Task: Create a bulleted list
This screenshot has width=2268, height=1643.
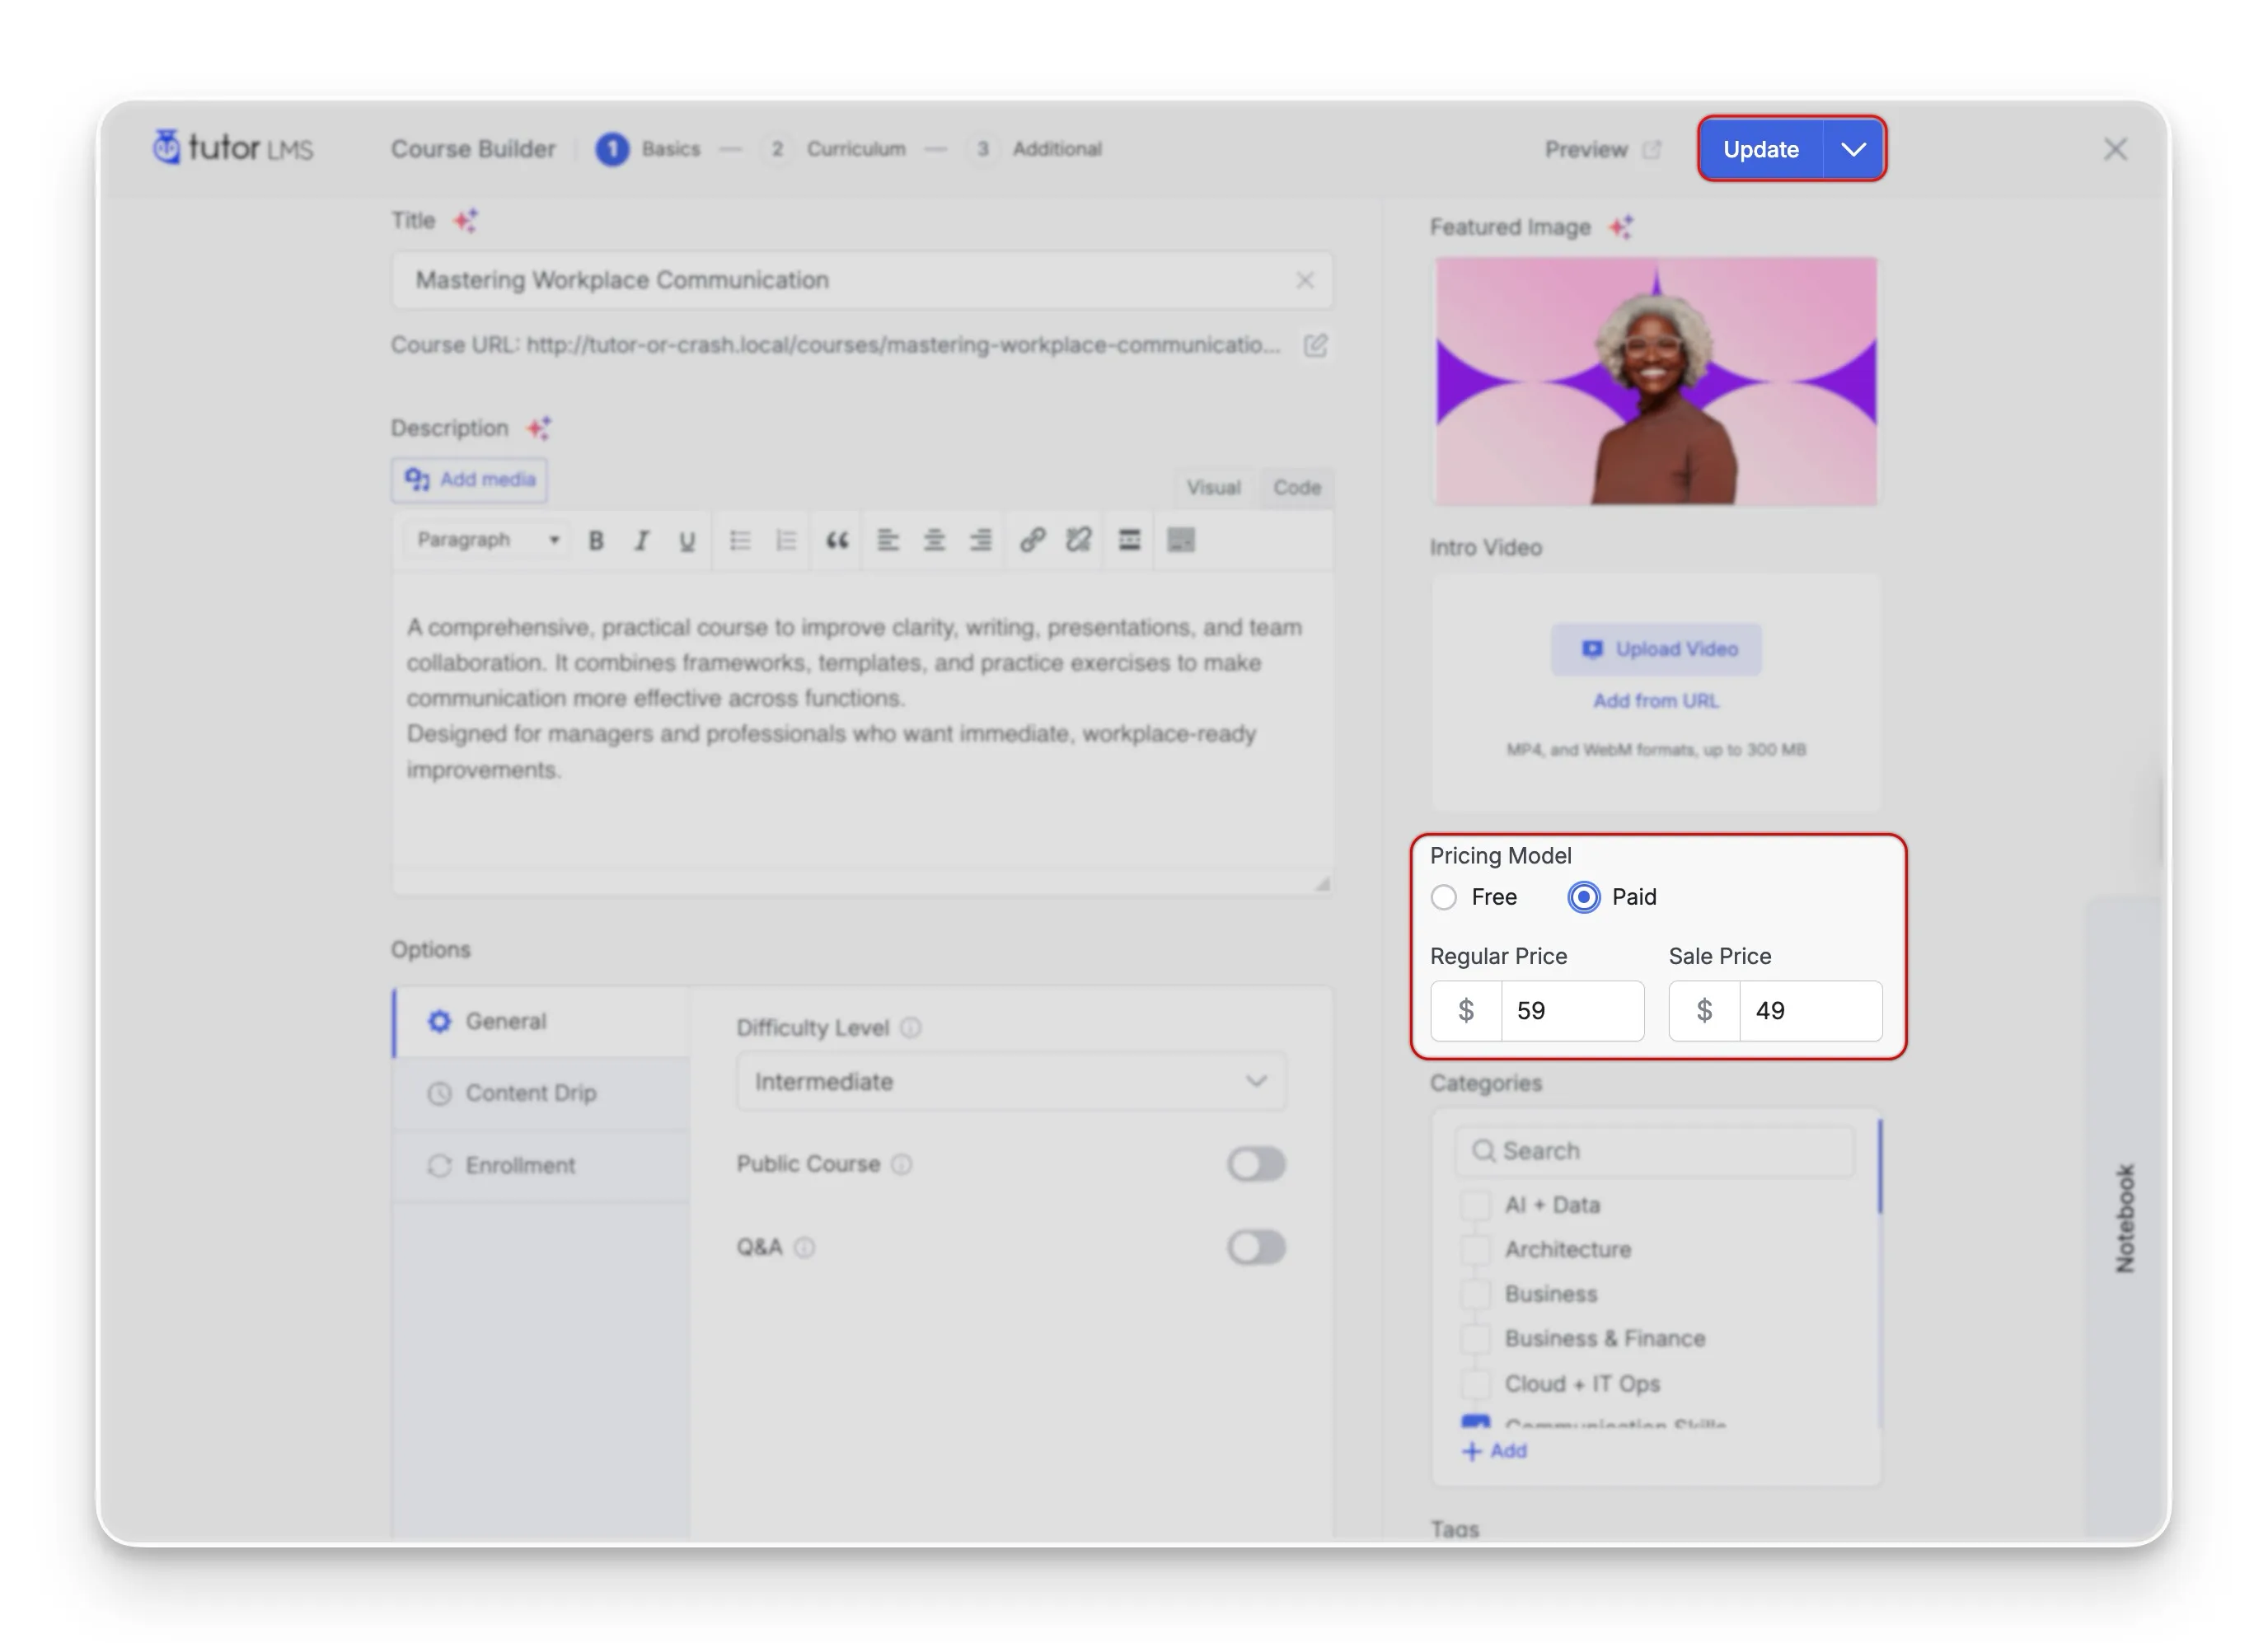Action: pyautogui.click(x=740, y=540)
